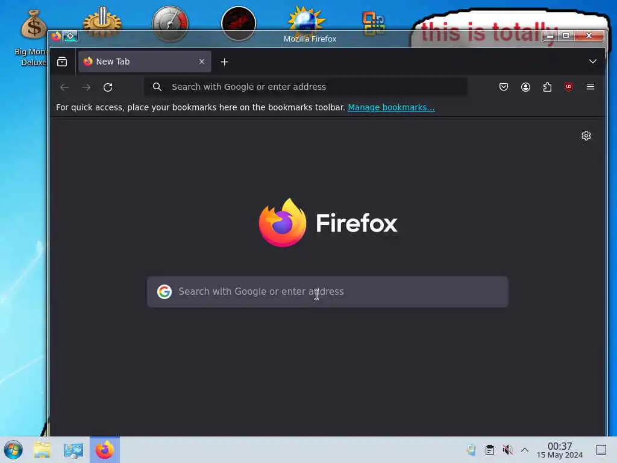Close the Mozilla Firefox window
Image resolution: width=617 pixels, height=463 pixels.
pyautogui.click(x=589, y=36)
